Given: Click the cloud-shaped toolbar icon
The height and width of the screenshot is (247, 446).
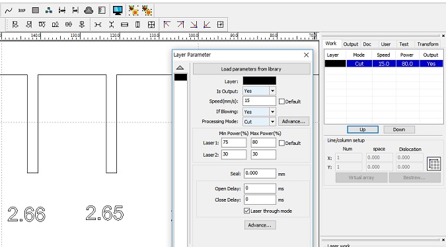Looking at the screenshot, I should tap(89, 11).
